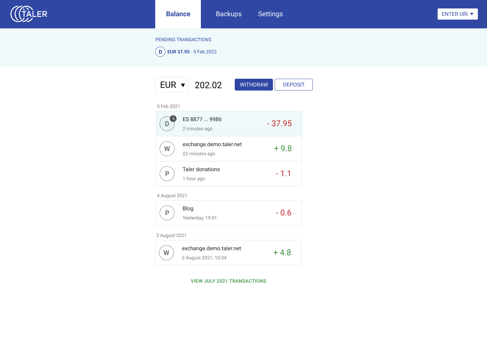Click the W icon for the 4.8 withdrawal
Viewport: 487px width, 346px height.
point(166,253)
